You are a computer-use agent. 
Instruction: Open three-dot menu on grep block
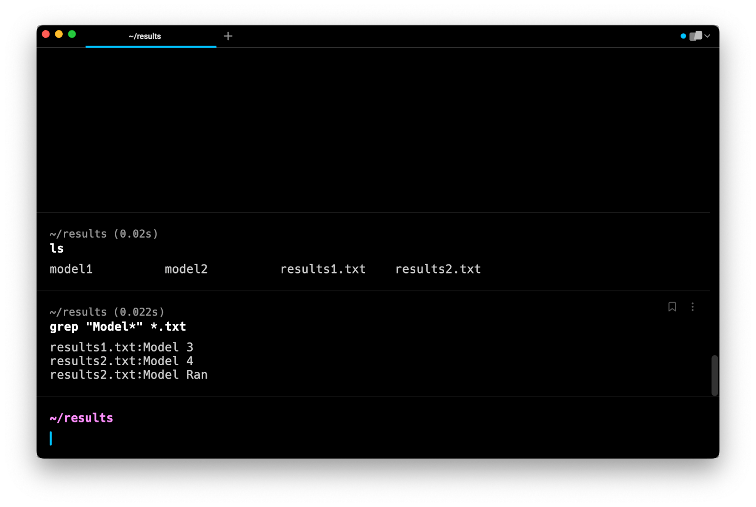tap(692, 307)
